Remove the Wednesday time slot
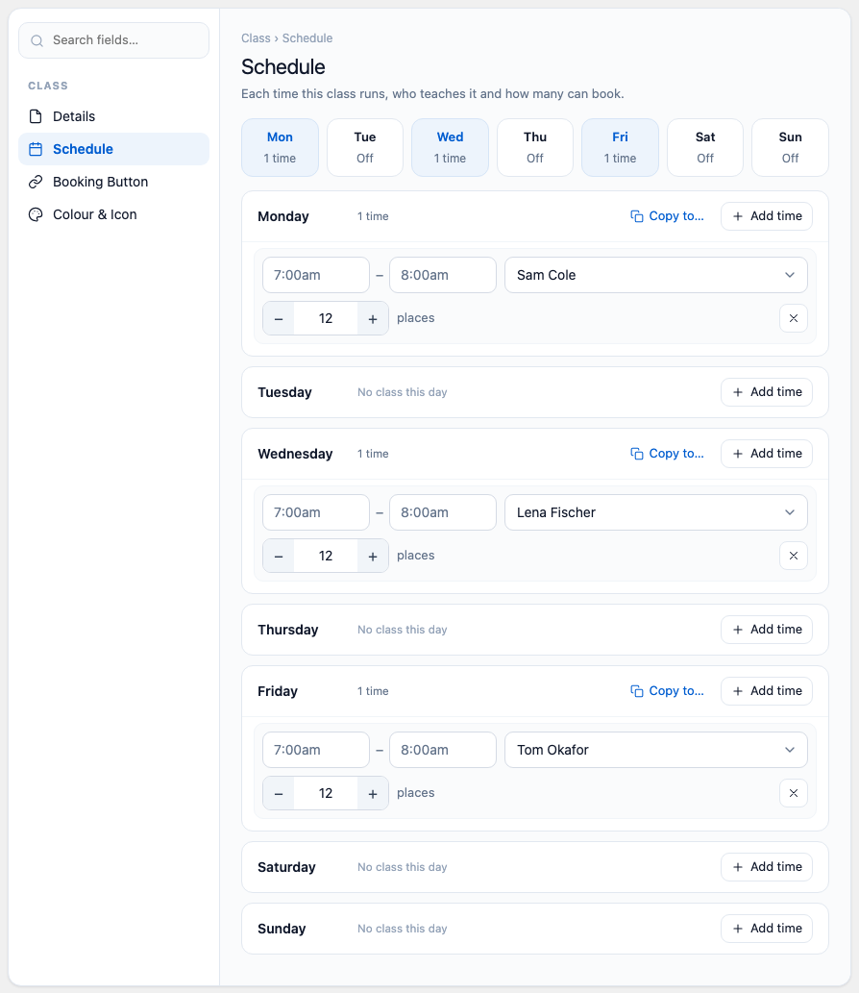 [x=793, y=556]
